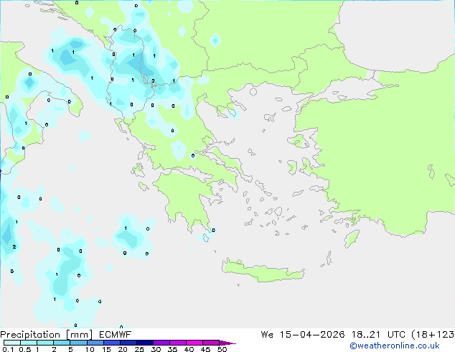Click the over-50 arrow tip of the legend

click(227, 343)
